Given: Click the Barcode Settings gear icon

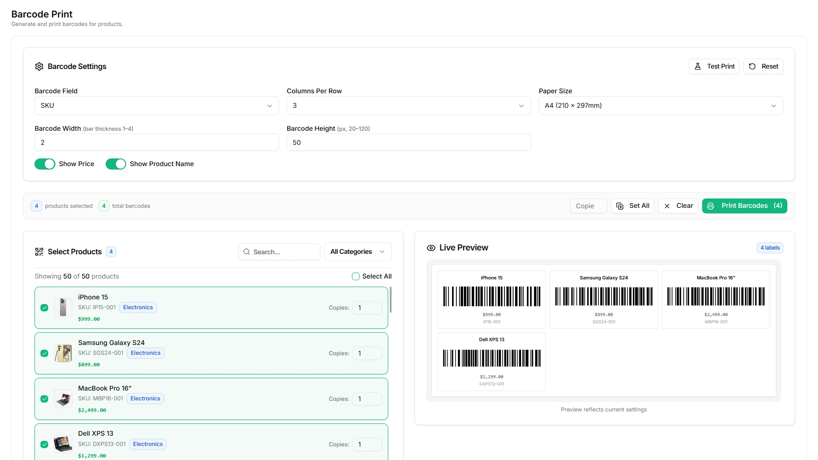Looking at the screenshot, I should [x=39, y=66].
